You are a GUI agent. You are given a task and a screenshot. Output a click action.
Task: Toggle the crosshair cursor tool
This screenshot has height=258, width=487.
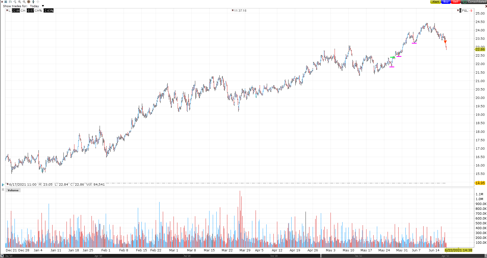[29, 2]
